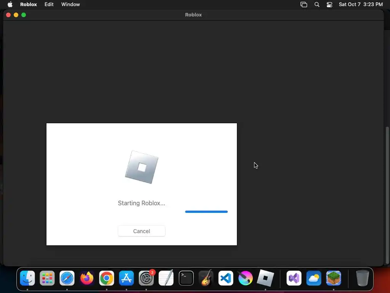
Task: Launch Minecraft from the dock
Action: point(334,278)
